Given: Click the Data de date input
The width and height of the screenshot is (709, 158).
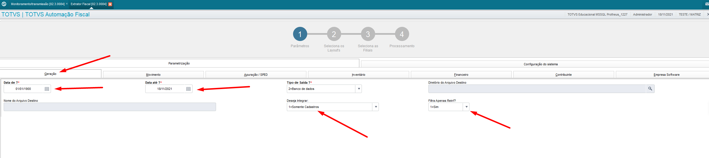Looking at the screenshot, I should point(23,89).
